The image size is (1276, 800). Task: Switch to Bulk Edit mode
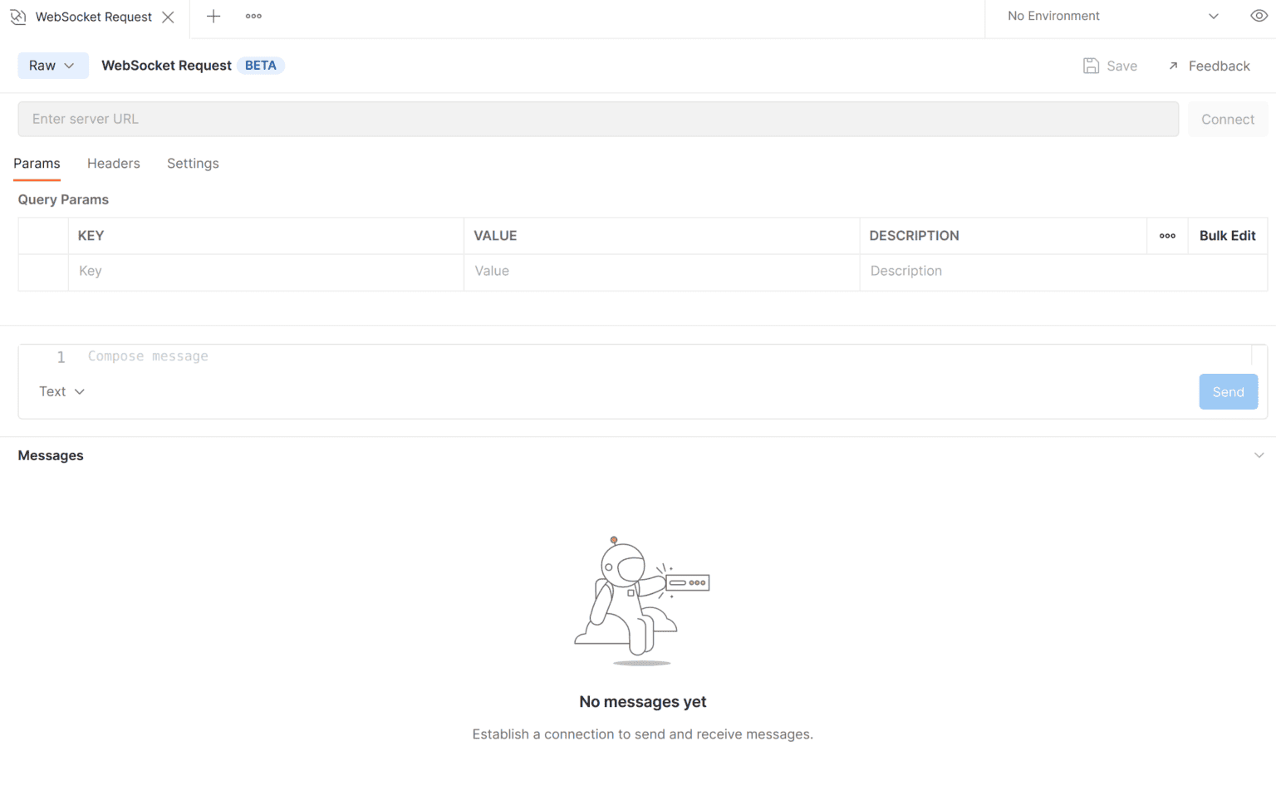coord(1227,236)
